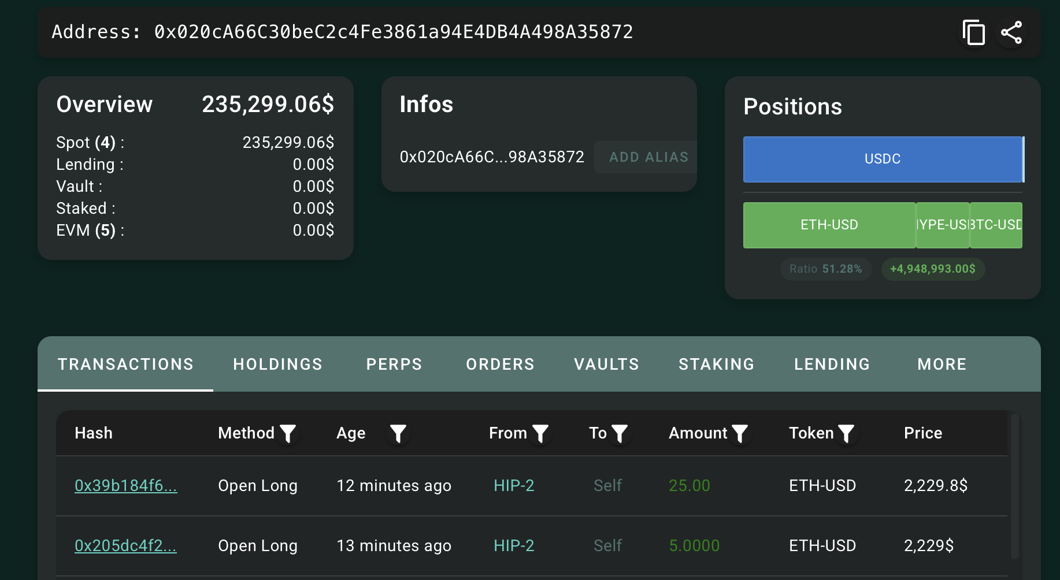The image size is (1060, 580).
Task: Open HIP-2 sender in 13 minutes ago row
Action: click(514, 546)
